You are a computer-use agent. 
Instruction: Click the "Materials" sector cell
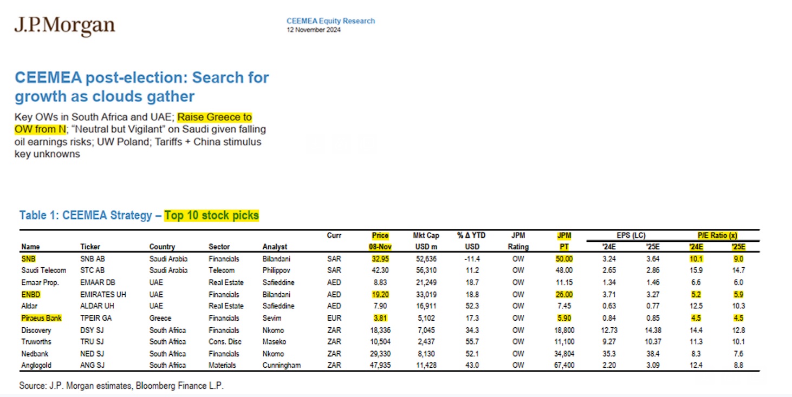pyautogui.click(x=223, y=365)
